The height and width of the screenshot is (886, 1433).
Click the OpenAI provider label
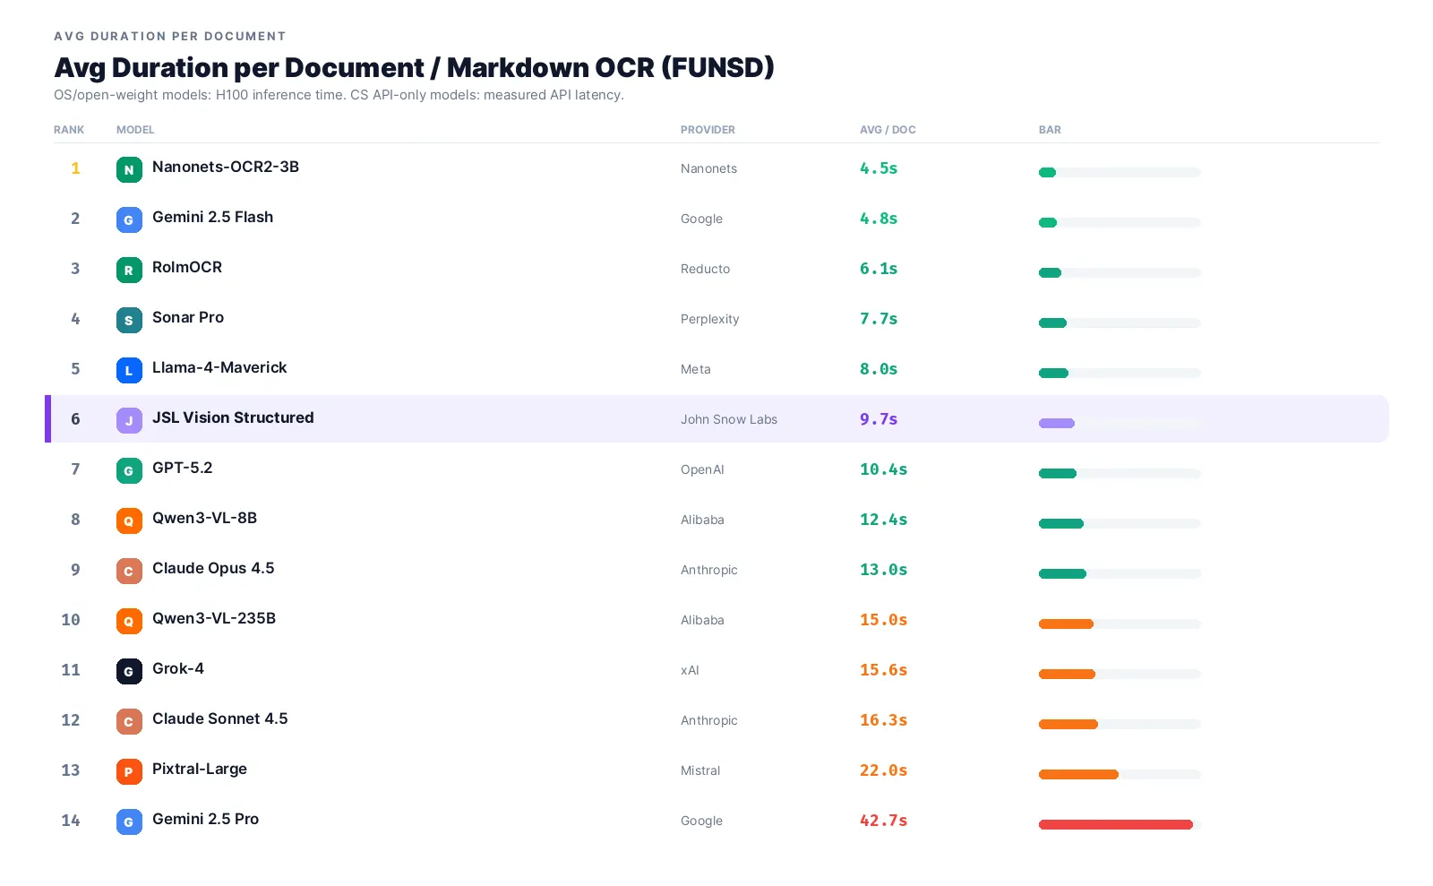click(702, 469)
